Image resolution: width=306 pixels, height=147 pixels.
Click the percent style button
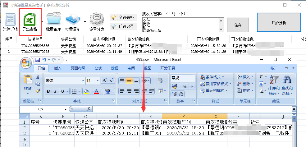point(185,86)
